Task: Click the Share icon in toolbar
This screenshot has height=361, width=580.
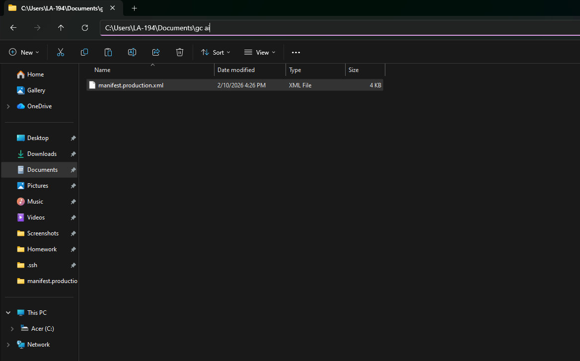Action: click(x=156, y=52)
